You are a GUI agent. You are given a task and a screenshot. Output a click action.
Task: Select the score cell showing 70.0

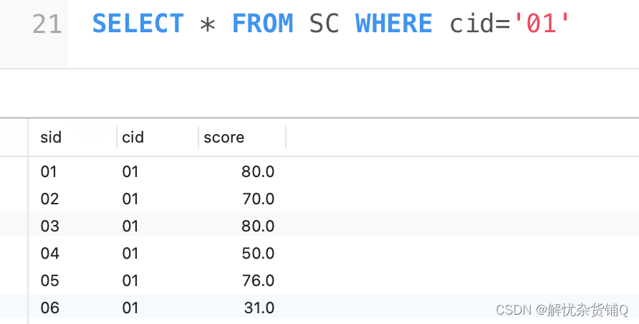[258, 199]
